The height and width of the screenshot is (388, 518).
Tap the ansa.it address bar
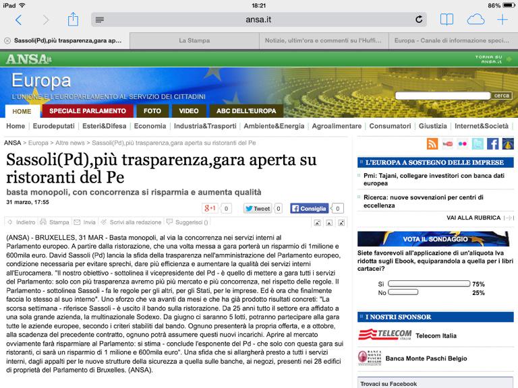tap(259, 20)
